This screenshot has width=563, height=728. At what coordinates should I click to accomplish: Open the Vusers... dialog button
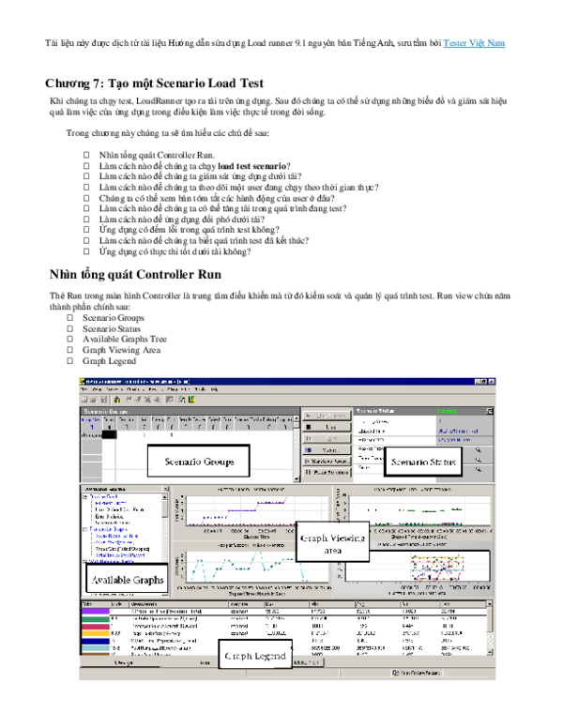click(327, 450)
